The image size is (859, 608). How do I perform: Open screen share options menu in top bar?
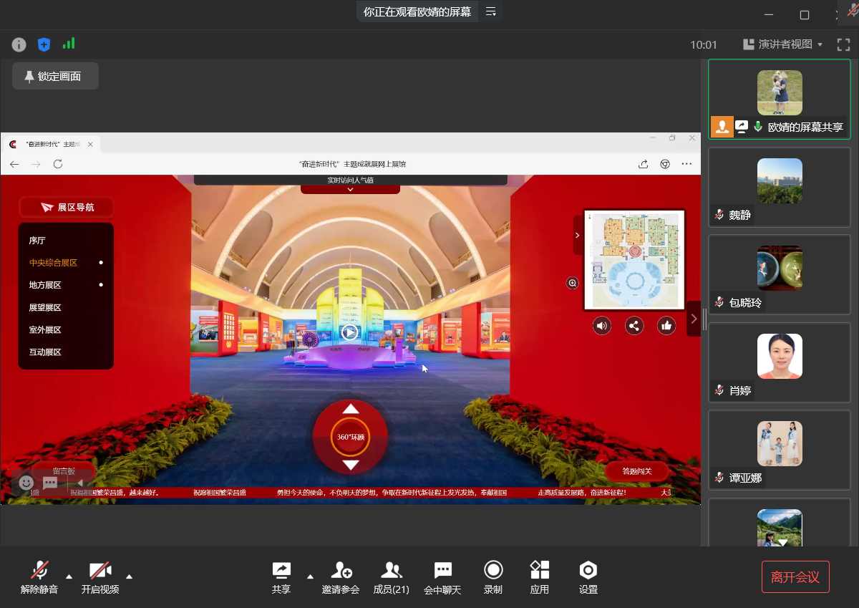click(491, 11)
